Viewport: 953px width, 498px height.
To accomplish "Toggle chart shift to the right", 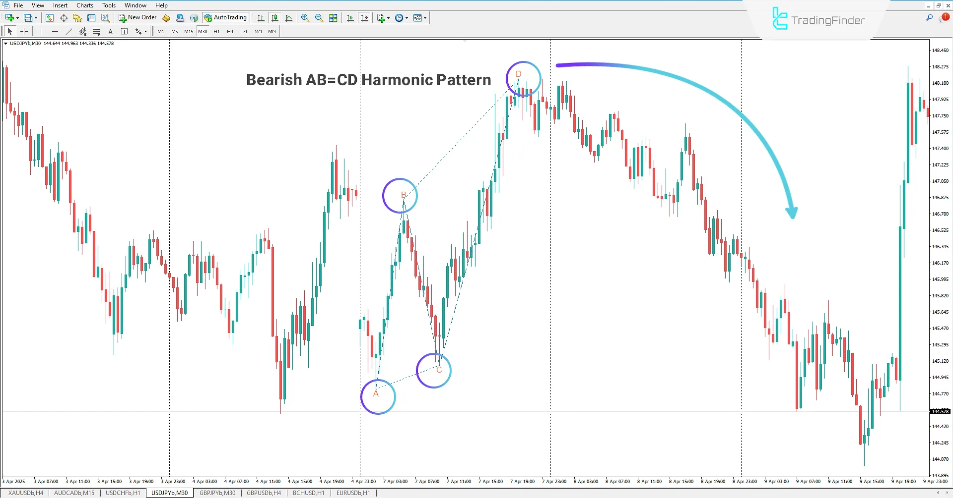I will 365,18.
